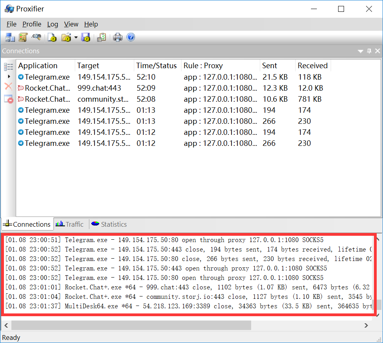
Task: Switch to the Traffic tab
Action: click(x=70, y=224)
